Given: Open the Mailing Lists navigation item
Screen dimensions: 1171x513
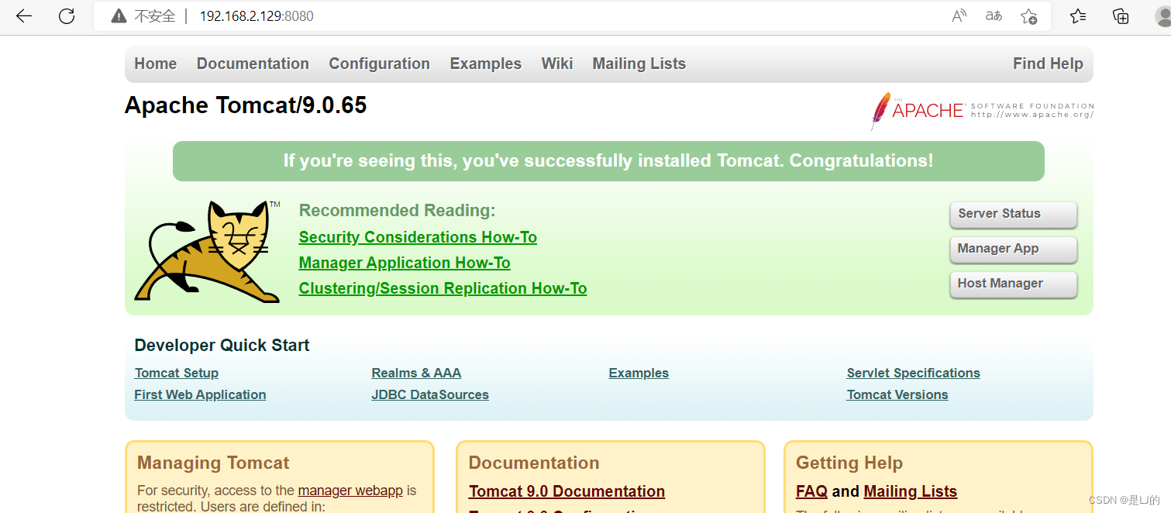Looking at the screenshot, I should coord(639,64).
